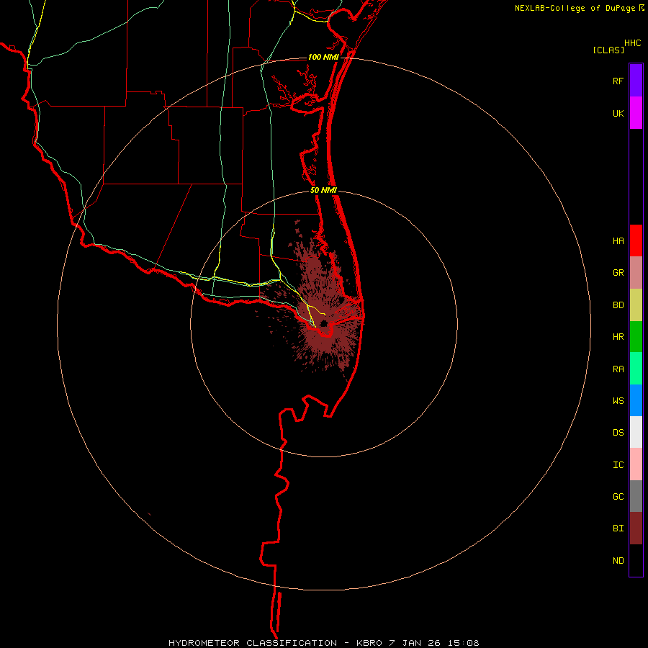Screen dimensions: 648x648
Task: Click the HA legend label
Action: pyautogui.click(x=618, y=241)
